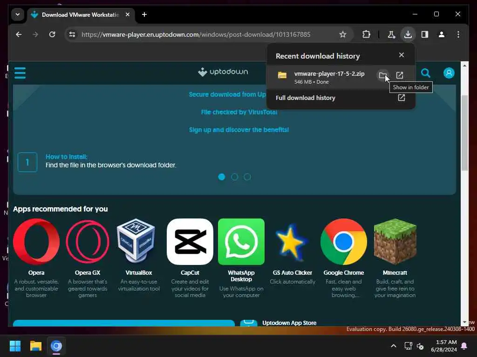Open the network status tray icon
The height and width of the screenshot is (357, 477).
point(408,346)
